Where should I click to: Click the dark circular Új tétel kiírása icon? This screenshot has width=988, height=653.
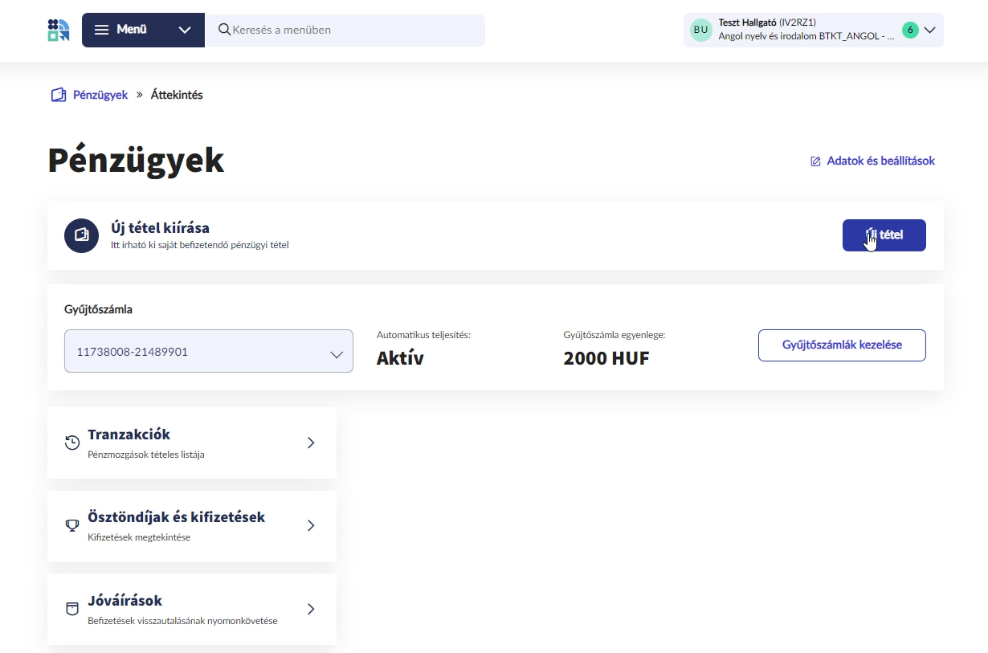(x=81, y=235)
